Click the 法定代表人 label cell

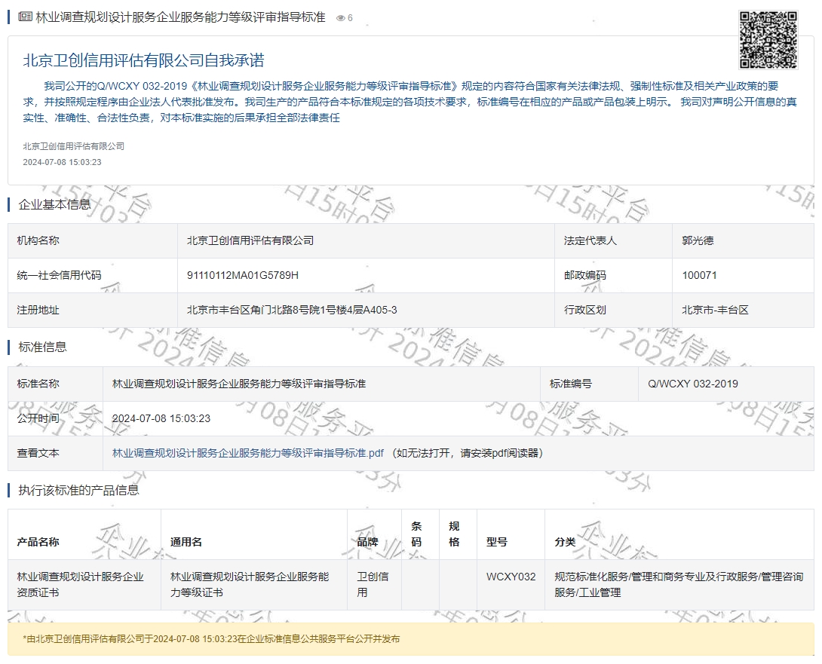(x=613, y=240)
